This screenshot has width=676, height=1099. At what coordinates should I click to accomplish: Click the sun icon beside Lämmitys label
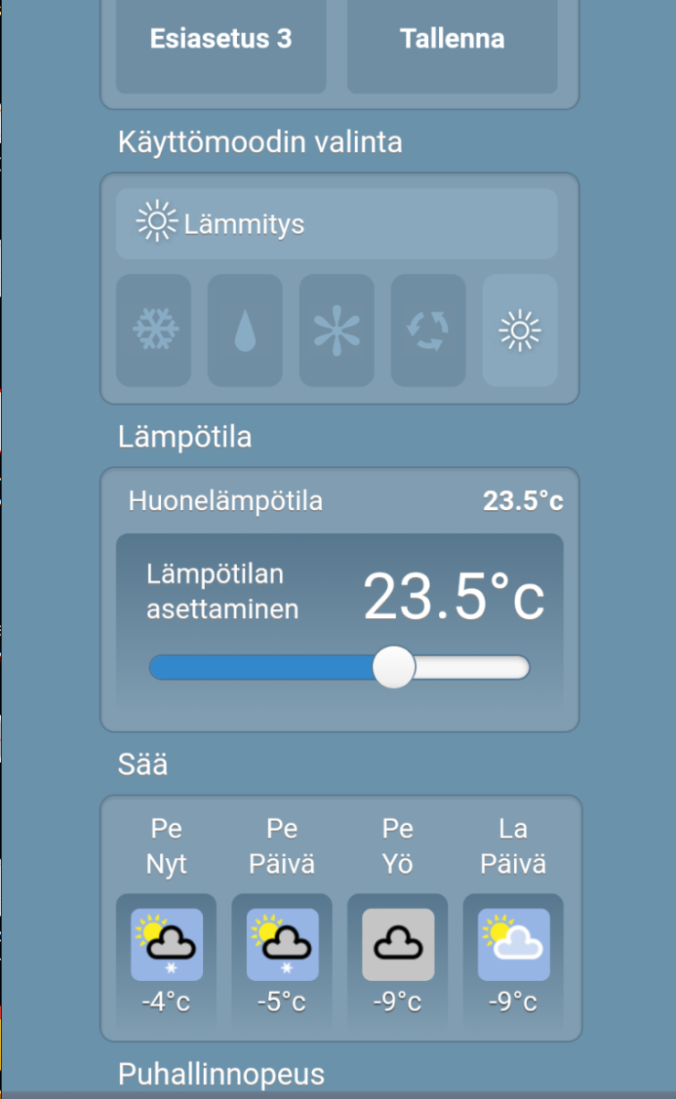click(x=156, y=223)
